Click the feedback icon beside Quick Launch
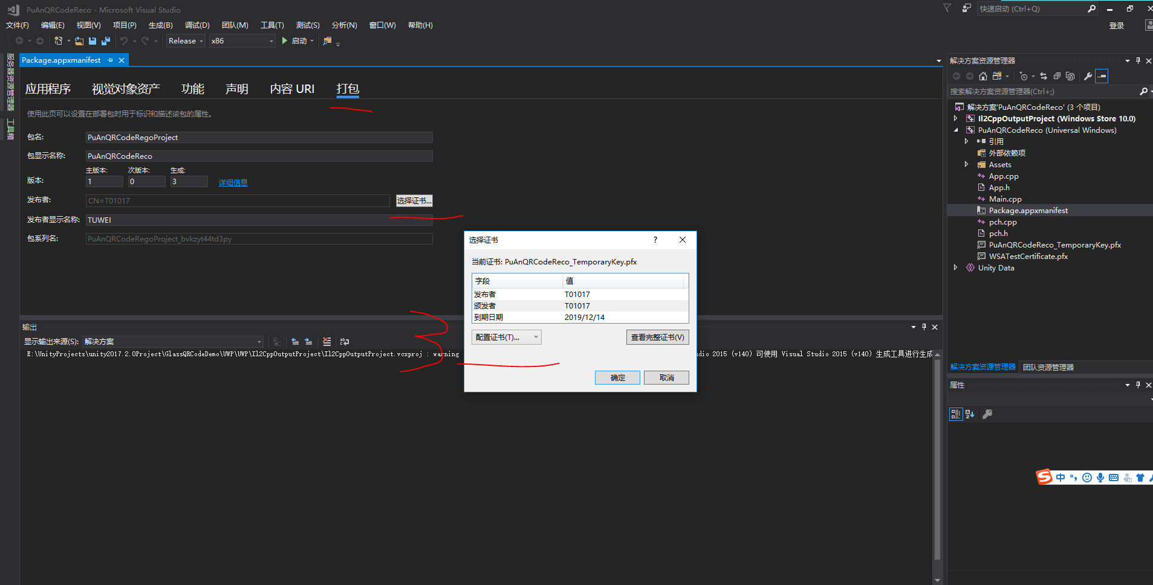Screen dimensions: 1153x585 coord(967,8)
